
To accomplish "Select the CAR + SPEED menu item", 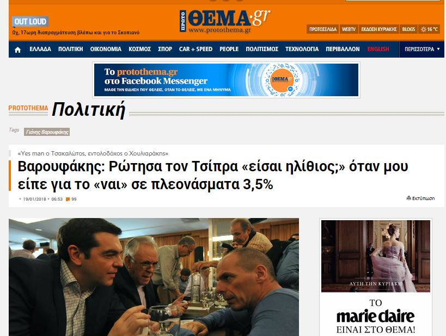I will point(195,49).
